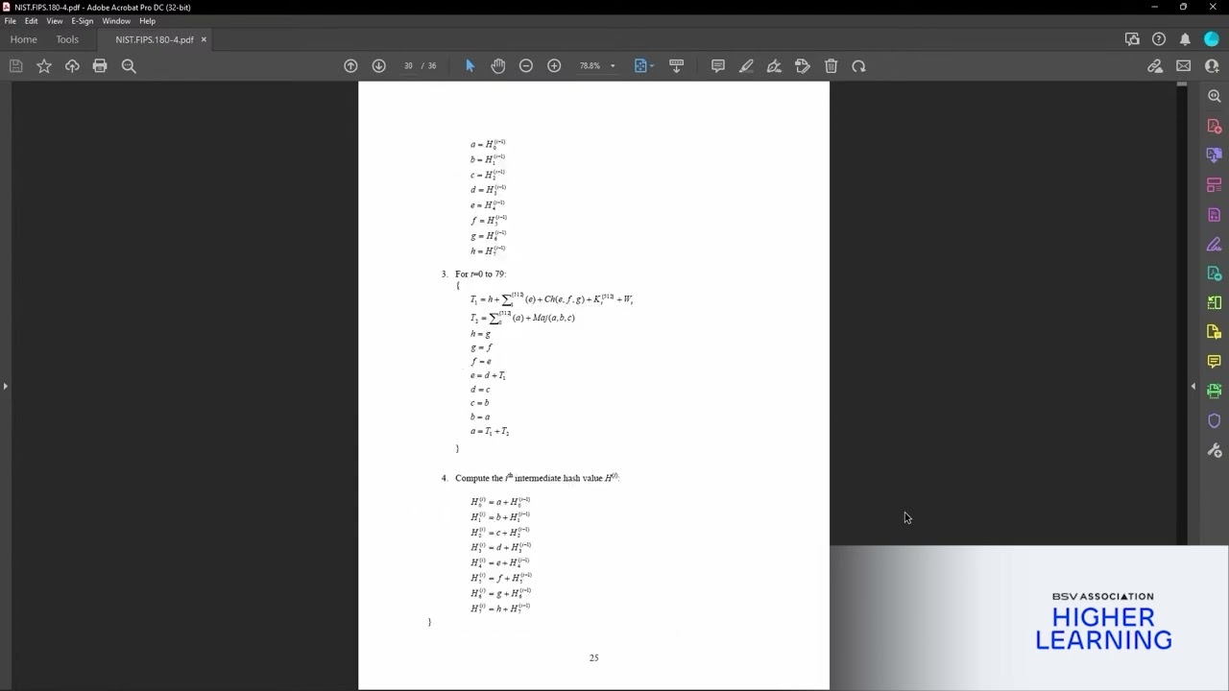Go to previous page arrow
1229x691 pixels.
pyautogui.click(x=350, y=66)
